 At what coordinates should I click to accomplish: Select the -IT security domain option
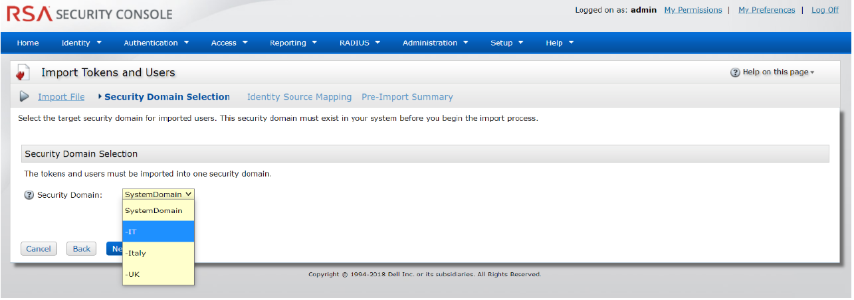158,232
